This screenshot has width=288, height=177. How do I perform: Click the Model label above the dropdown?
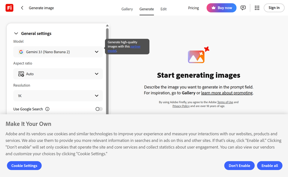(x=18, y=41)
